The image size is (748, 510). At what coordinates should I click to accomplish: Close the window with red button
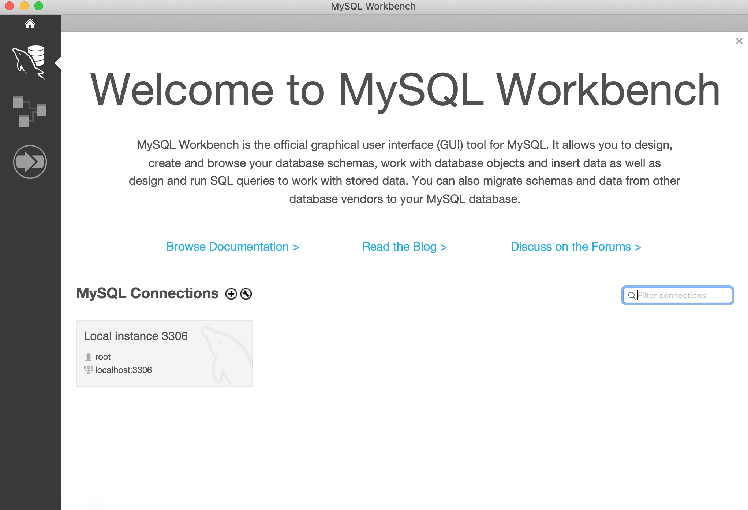[10, 6]
